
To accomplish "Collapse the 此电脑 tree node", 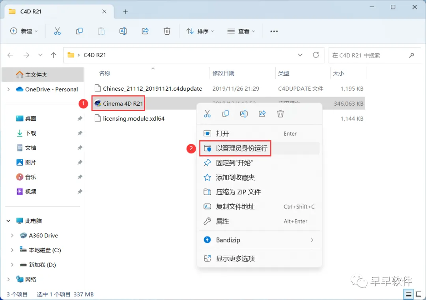I will [8, 221].
